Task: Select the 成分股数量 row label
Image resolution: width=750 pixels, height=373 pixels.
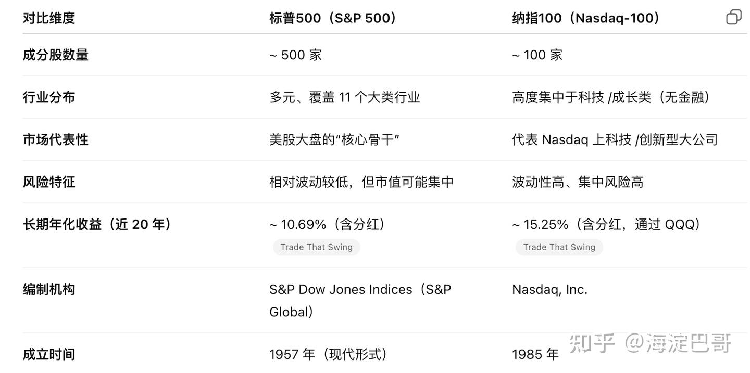Action: tap(56, 55)
